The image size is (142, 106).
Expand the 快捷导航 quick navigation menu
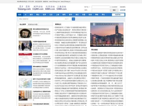click(x=118, y=15)
